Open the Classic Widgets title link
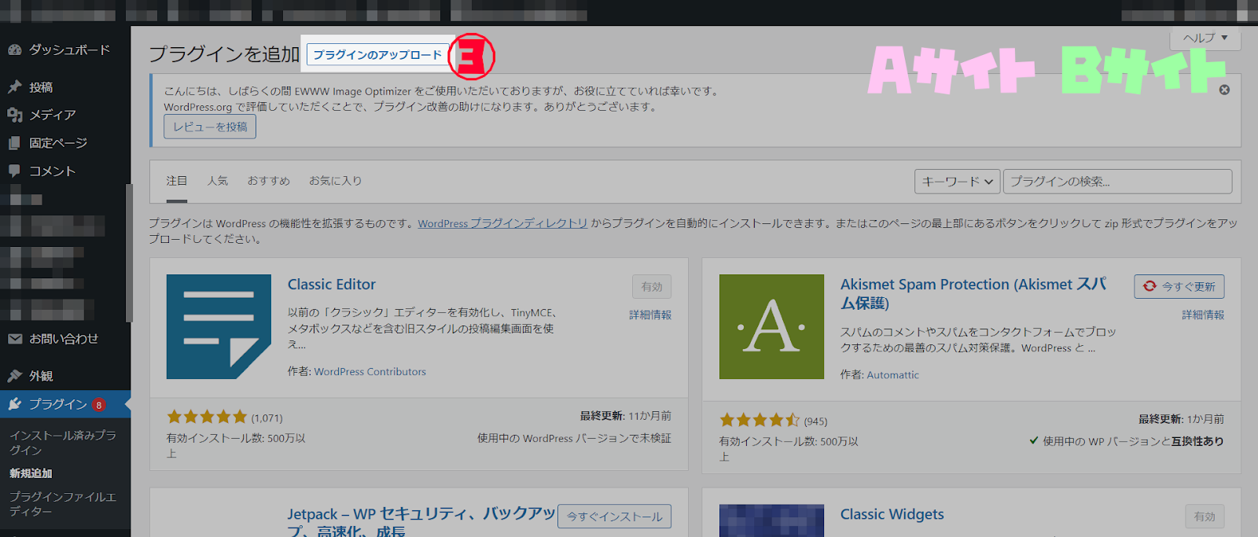1258x537 pixels. click(892, 514)
